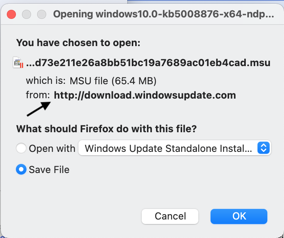This screenshot has width=284, height=238.
Task: Click the Save File option label
Action: [49, 170]
